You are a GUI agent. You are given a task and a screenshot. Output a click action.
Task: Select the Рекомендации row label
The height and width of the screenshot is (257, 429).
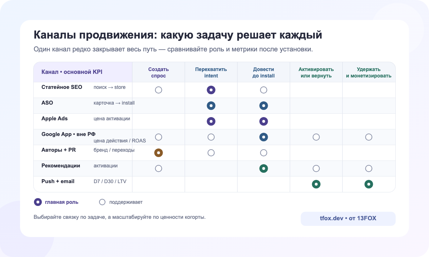61,166
